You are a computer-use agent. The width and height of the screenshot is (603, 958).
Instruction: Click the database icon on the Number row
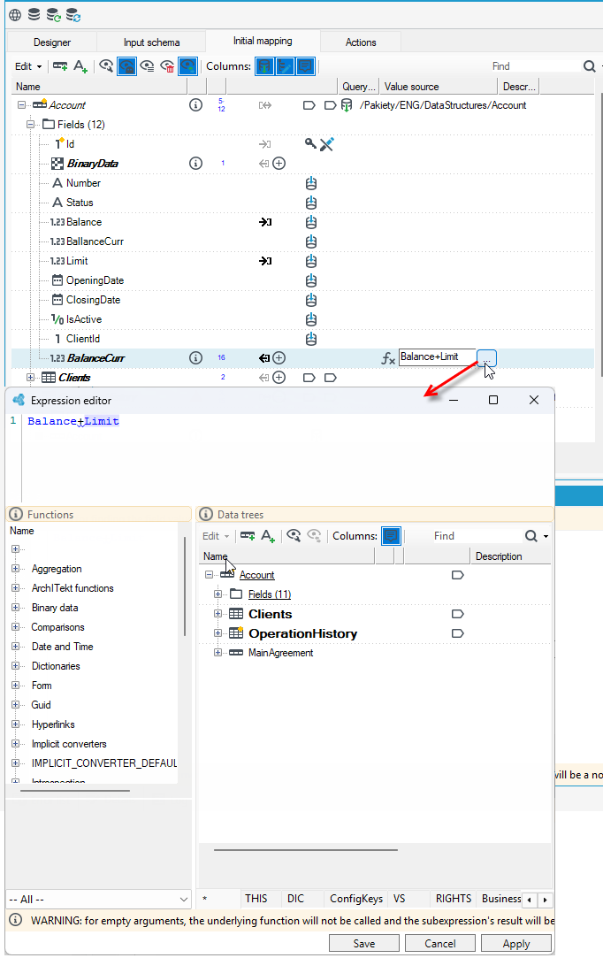(x=311, y=183)
